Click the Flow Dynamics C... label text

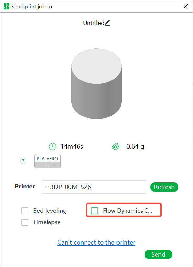[x=127, y=211]
